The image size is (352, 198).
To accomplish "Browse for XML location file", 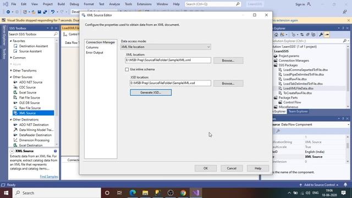I will click(x=228, y=61).
